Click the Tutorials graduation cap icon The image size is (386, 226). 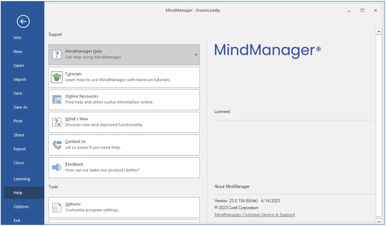pos(57,77)
